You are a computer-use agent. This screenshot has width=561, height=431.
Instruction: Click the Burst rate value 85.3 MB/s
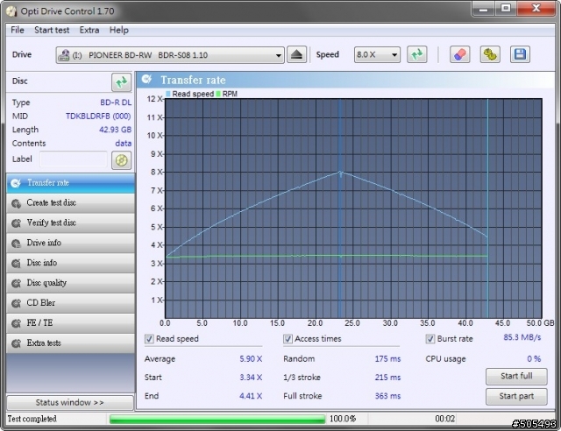point(522,337)
